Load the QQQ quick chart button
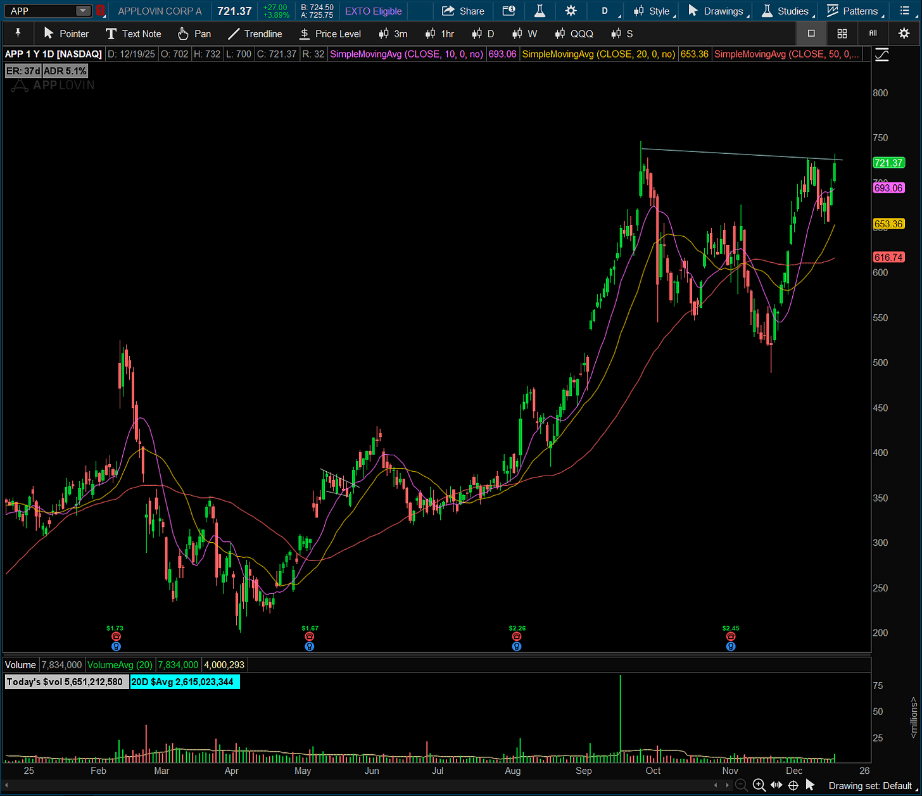This screenshot has width=922, height=796. coord(574,34)
